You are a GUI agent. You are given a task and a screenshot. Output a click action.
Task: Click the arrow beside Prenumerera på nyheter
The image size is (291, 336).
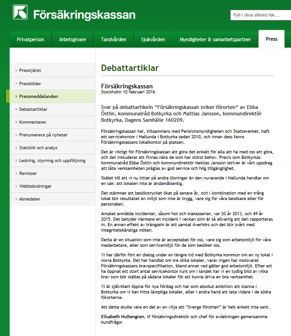[16, 135]
